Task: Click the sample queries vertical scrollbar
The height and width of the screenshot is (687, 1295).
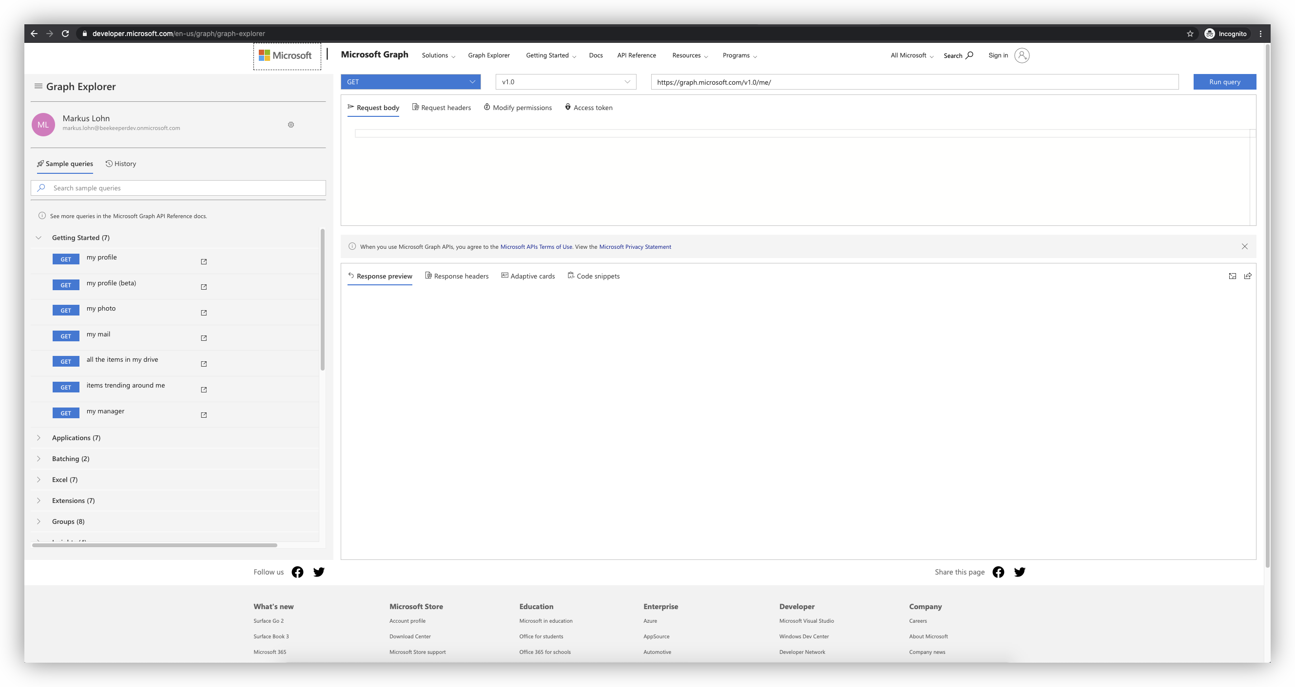Action: pyautogui.click(x=322, y=300)
